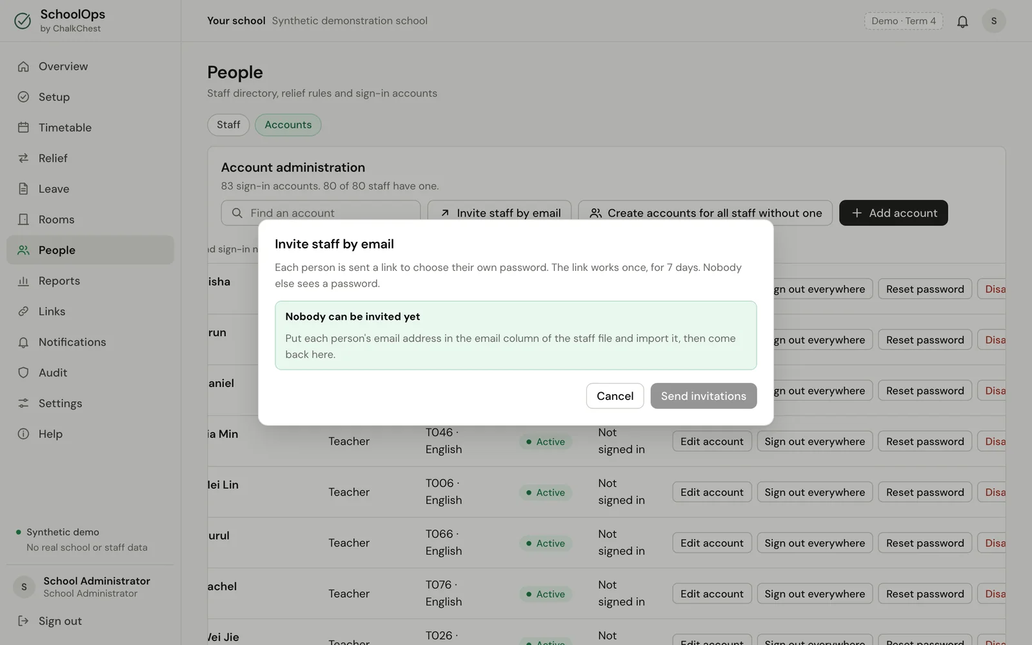This screenshot has width=1032, height=645.
Task: Click the Overview home icon in sidebar
Action: point(23,66)
